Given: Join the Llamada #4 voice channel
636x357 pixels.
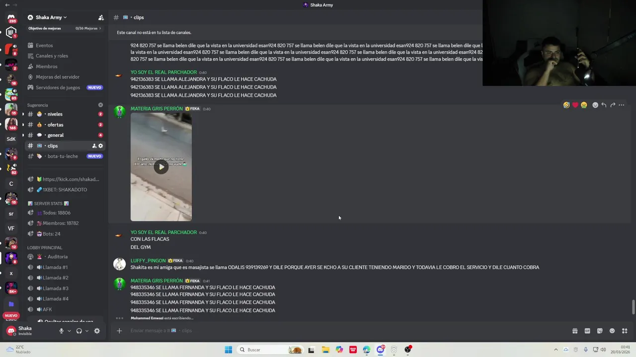Looking at the screenshot, I should click(65, 298).
